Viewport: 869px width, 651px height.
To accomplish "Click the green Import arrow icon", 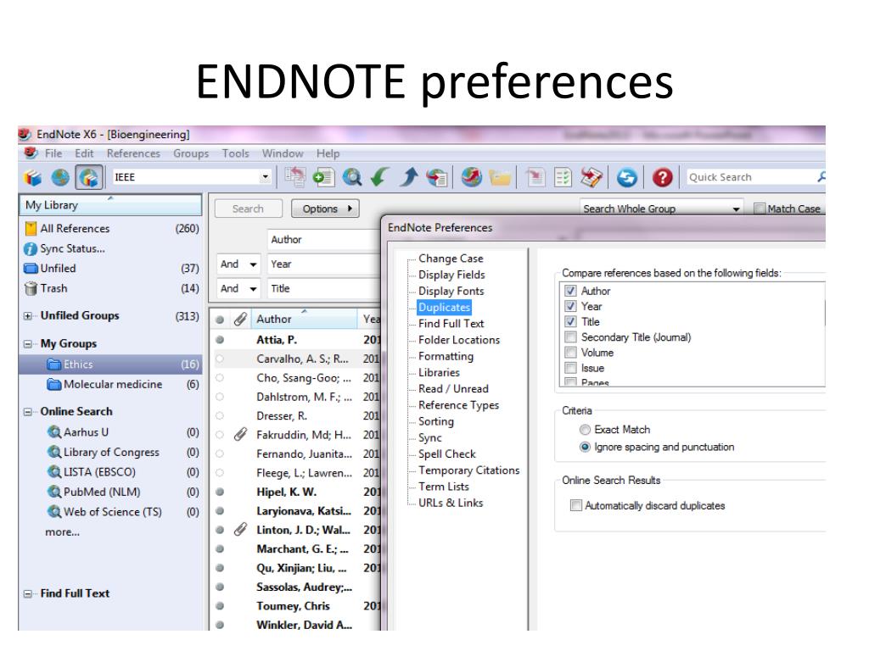I will [x=379, y=177].
